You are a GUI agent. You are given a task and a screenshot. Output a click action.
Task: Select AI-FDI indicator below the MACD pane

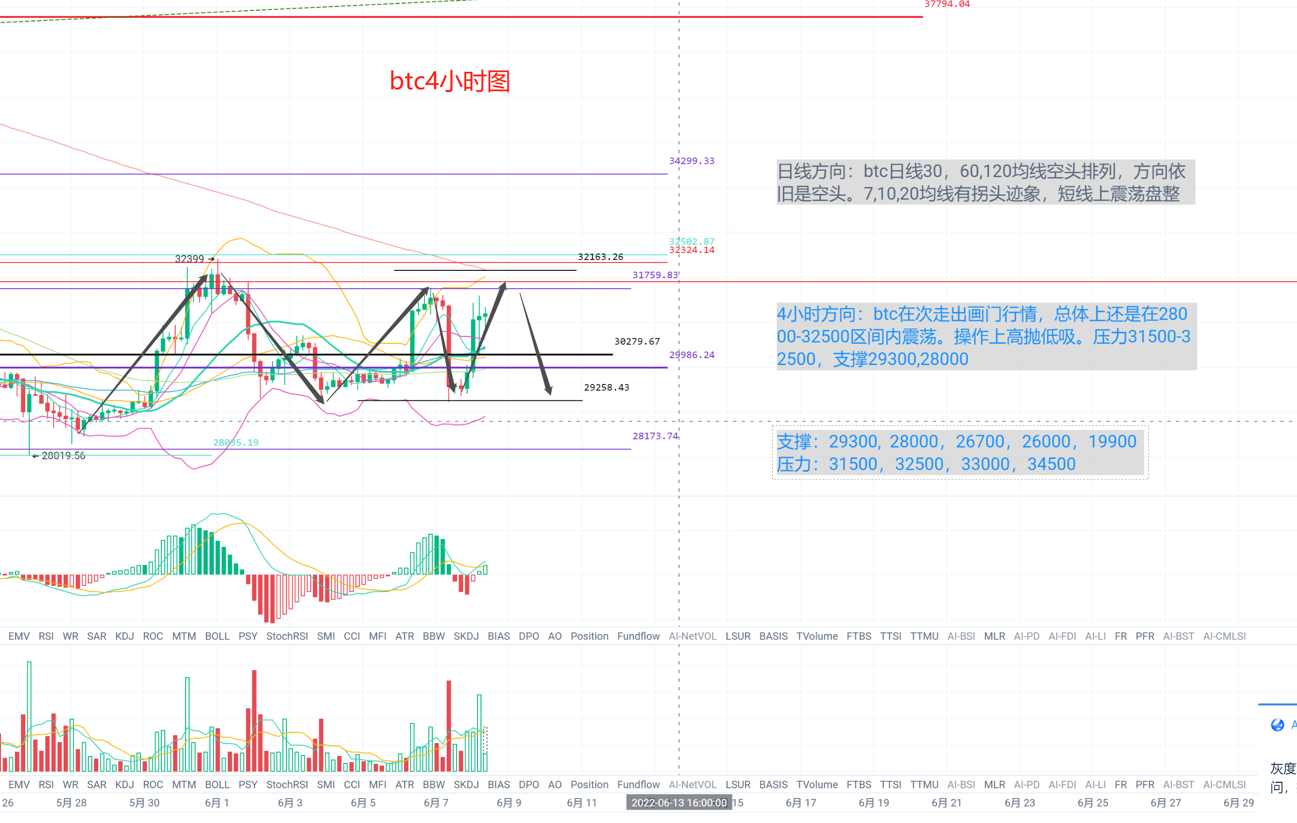coord(1062,636)
